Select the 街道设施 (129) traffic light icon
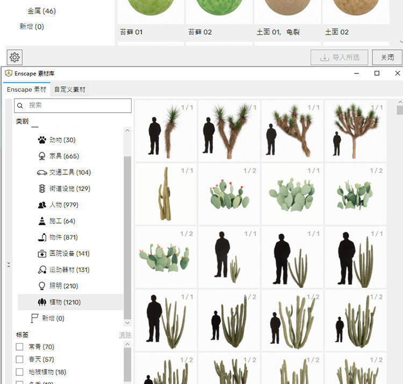Viewport: 403px width, 384px height. pos(42,189)
